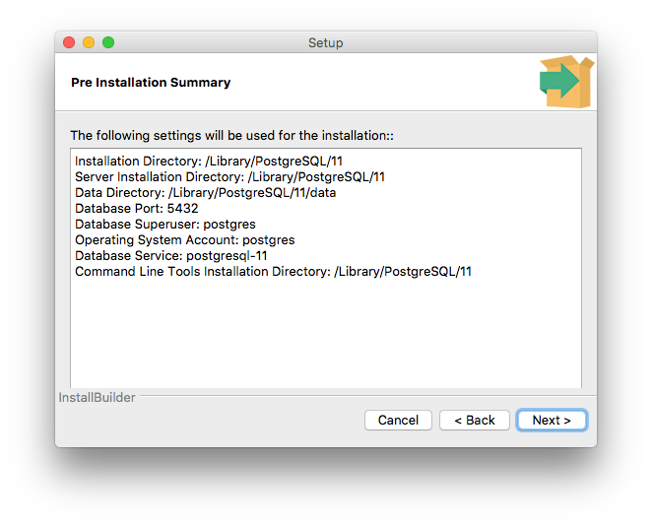Click the Setup window title text

(326, 42)
